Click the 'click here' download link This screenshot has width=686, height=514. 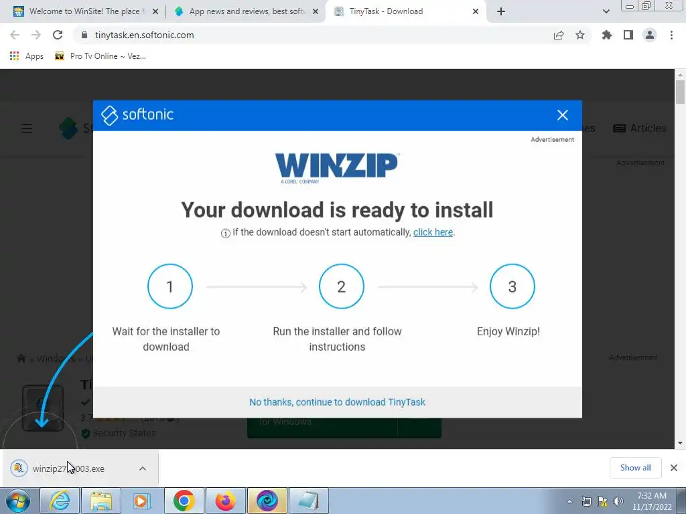433,232
